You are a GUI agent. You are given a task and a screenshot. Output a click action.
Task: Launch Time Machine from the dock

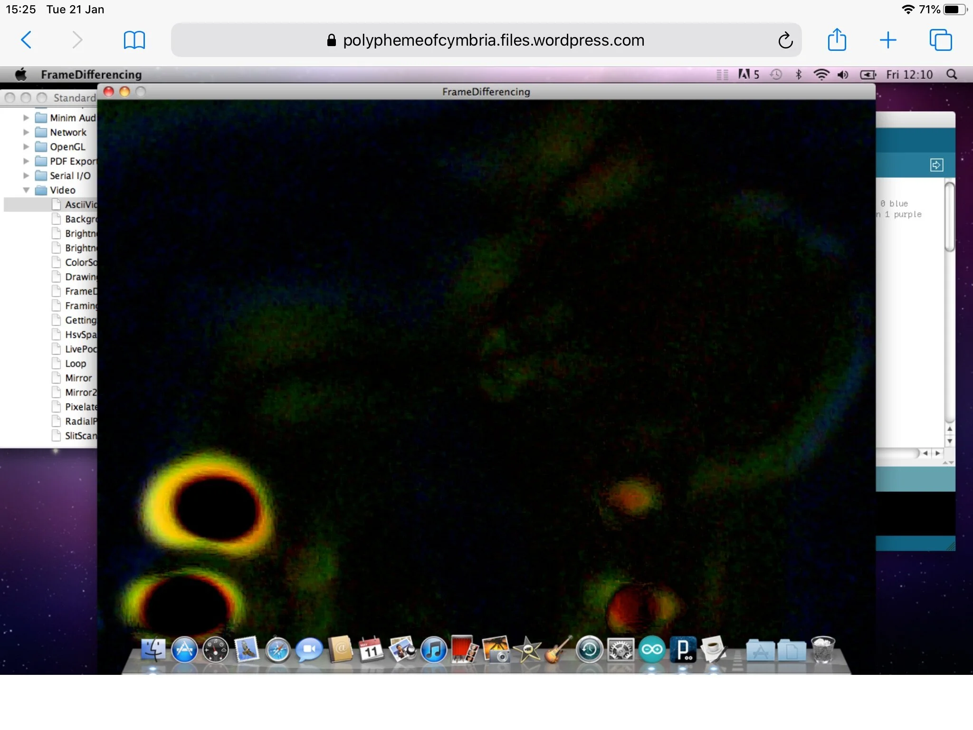pyautogui.click(x=589, y=650)
